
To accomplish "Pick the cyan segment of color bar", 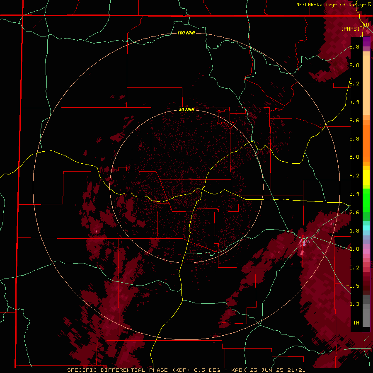I will coord(366,228).
